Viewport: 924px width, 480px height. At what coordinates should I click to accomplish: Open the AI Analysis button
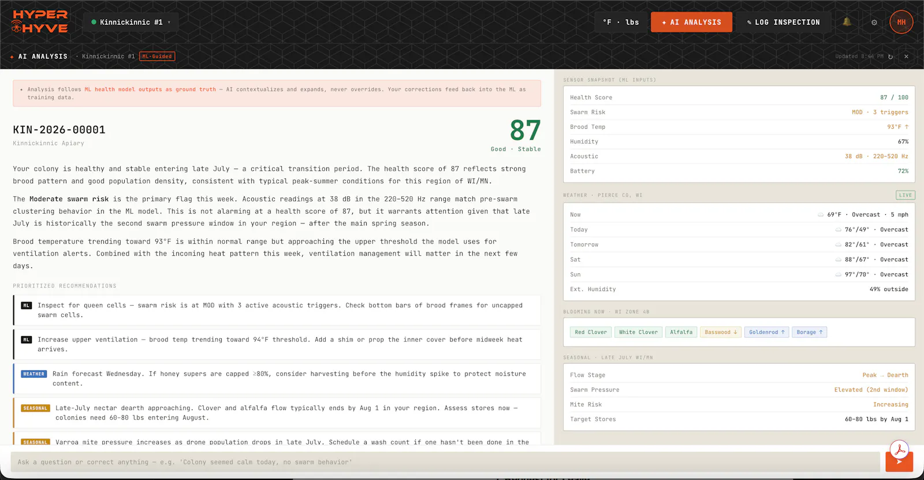pyautogui.click(x=691, y=22)
